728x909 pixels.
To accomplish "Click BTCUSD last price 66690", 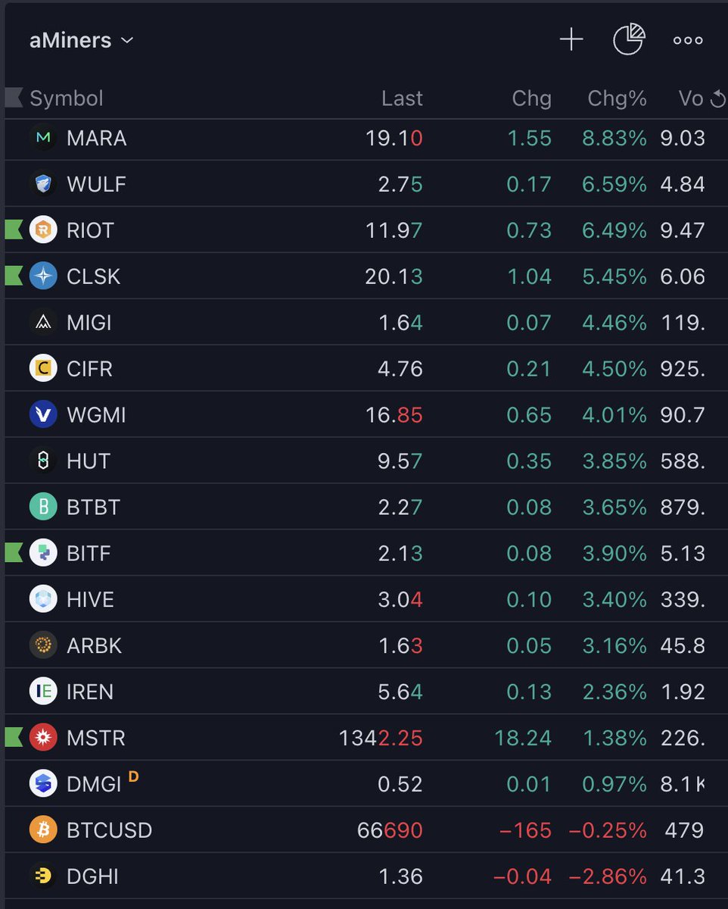I will (x=390, y=830).
